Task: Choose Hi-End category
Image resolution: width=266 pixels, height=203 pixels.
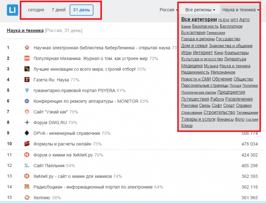Action: [x=224, y=20]
